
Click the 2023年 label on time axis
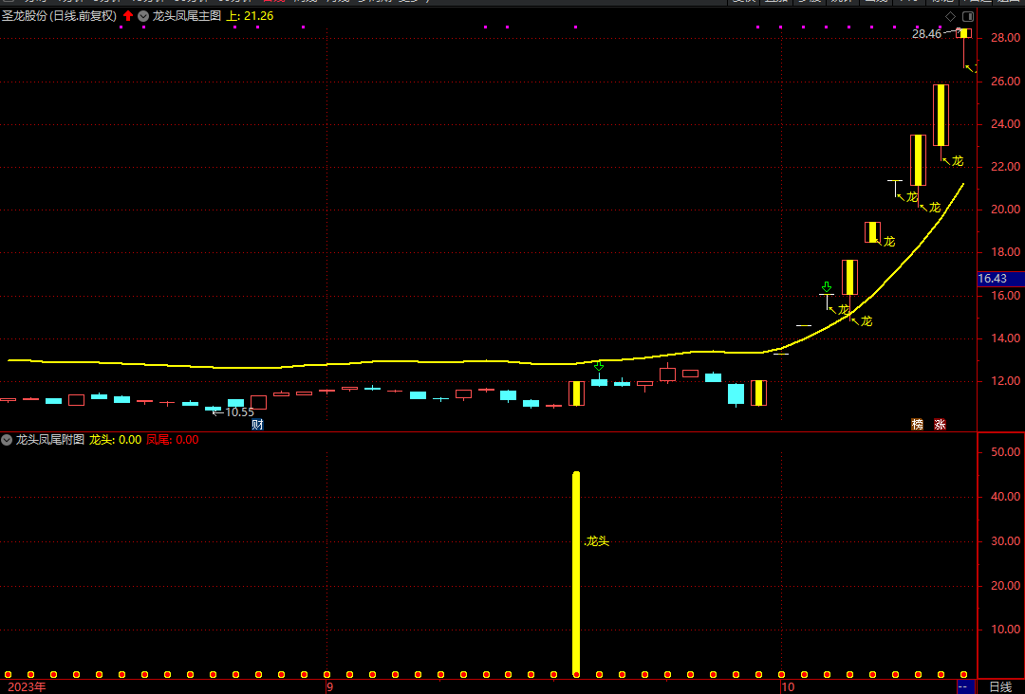[x=27, y=686]
